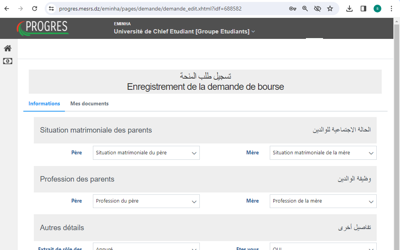Click the scrollbar up arrow
This screenshot has height=250, width=400.
click(x=397, y=21)
